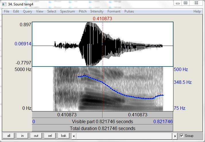
Task: Open the Formant menu
Action: (x=114, y=11)
